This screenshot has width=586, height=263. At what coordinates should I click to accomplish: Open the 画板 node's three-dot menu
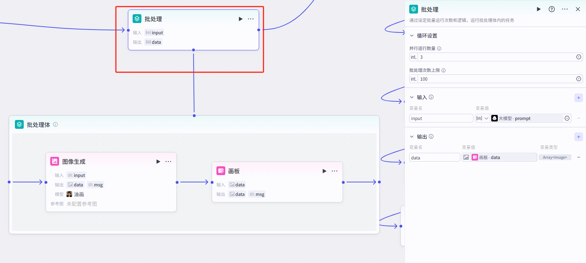[x=335, y=171]
